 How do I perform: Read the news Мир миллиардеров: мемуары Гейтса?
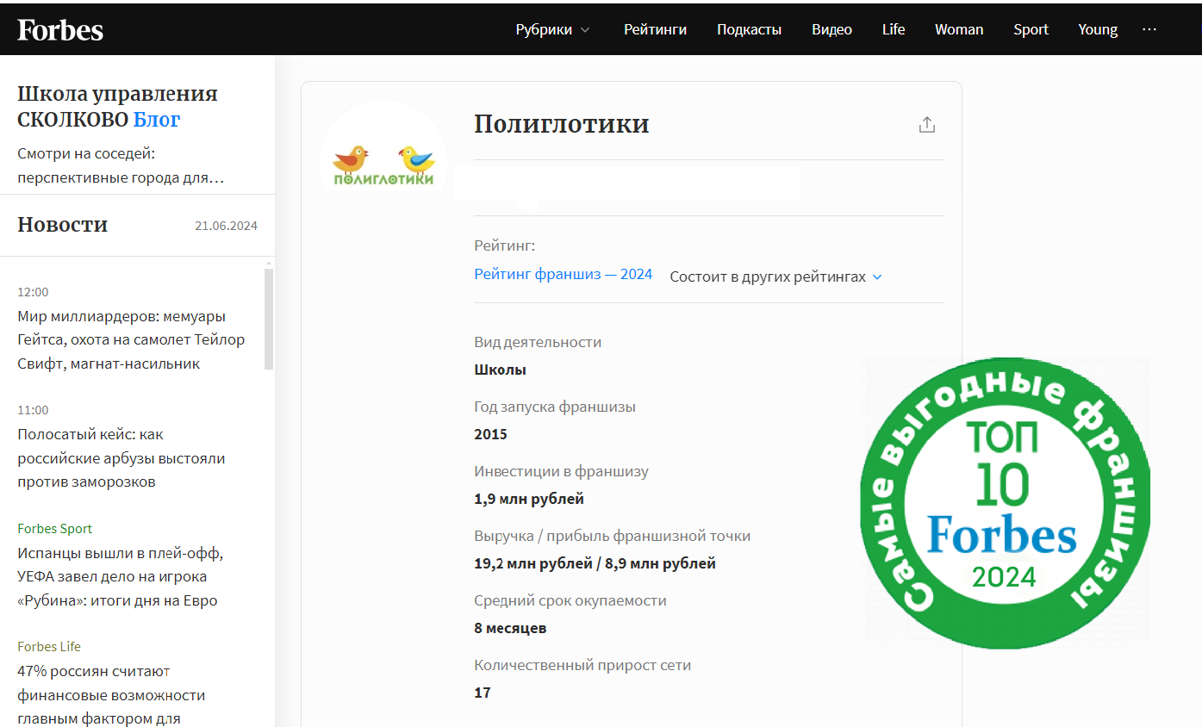[x=131, y=340]
